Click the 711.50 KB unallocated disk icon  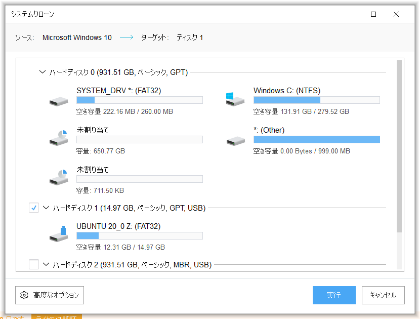pos(59,177)
